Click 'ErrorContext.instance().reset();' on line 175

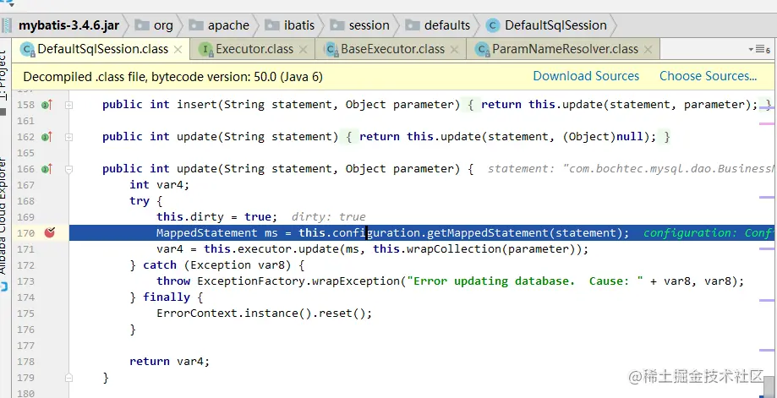[264, 313]
